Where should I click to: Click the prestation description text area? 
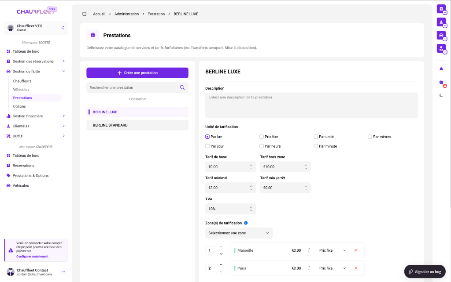[x=311, y=105]
